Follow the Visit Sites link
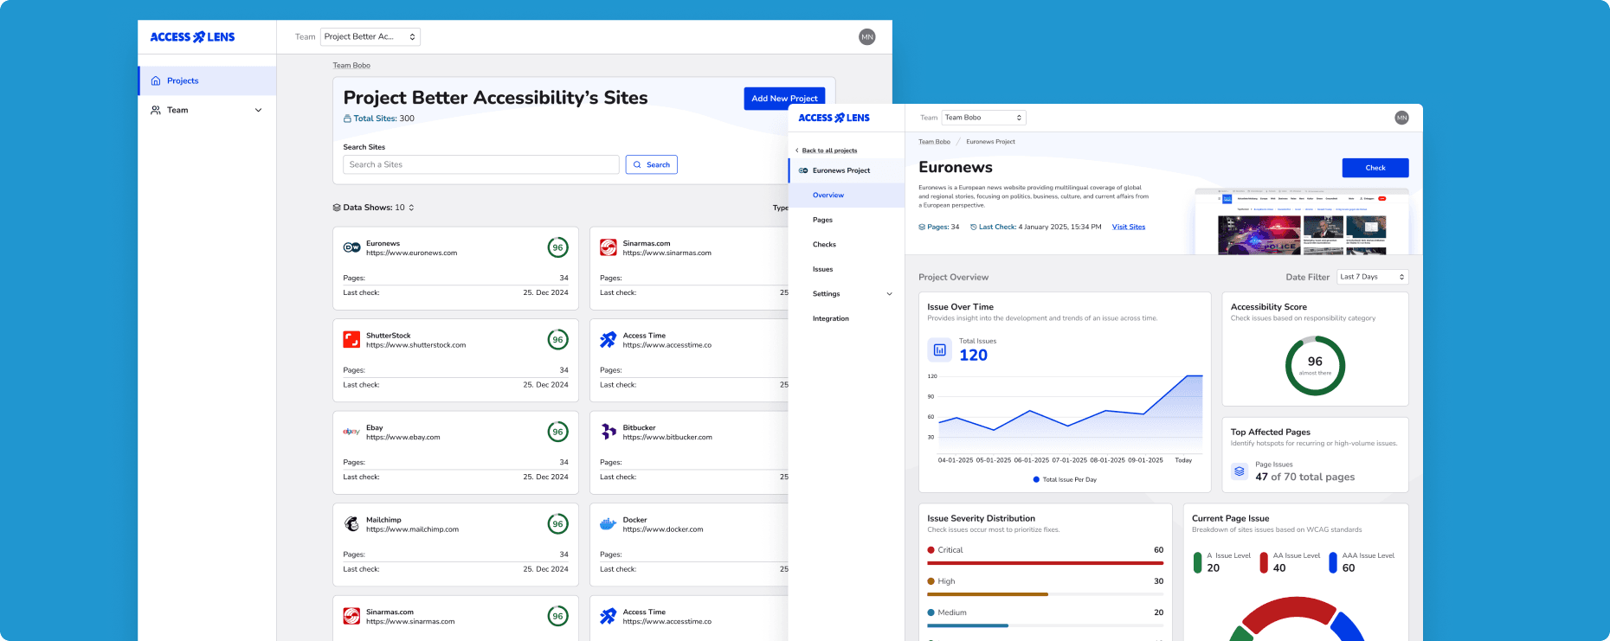 coord(1128,228)
